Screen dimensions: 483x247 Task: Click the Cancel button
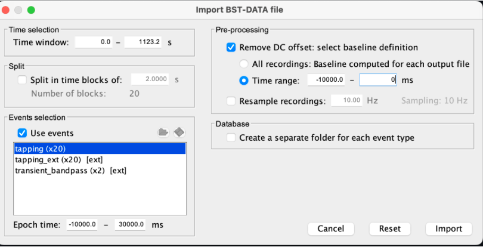coord(331,229)
